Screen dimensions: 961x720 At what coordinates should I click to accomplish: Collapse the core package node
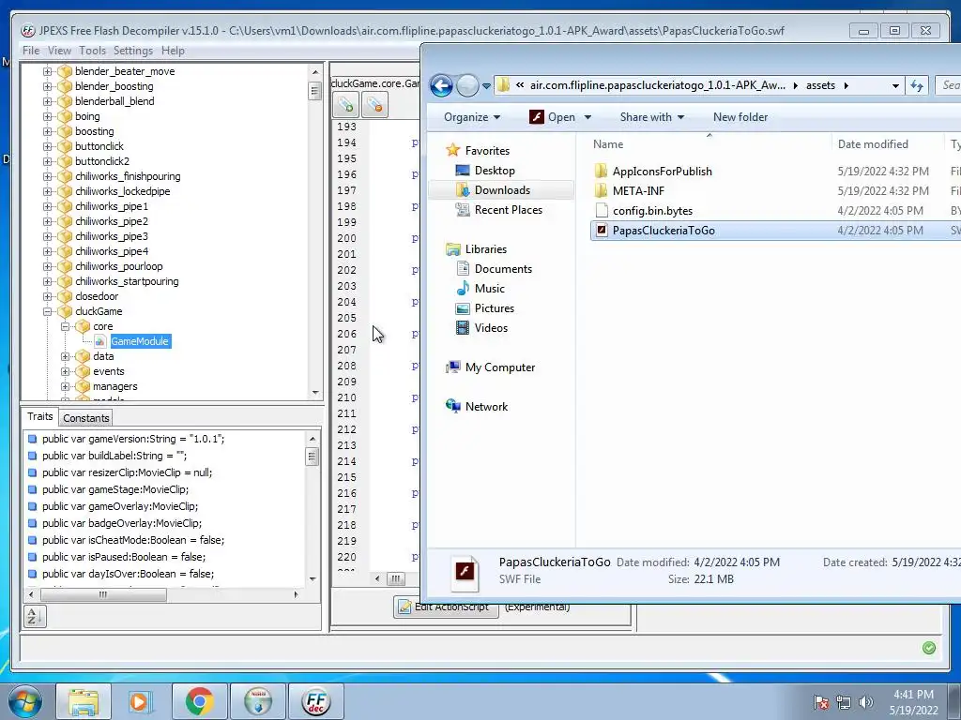pyautogui.click(x=65, y=326)
